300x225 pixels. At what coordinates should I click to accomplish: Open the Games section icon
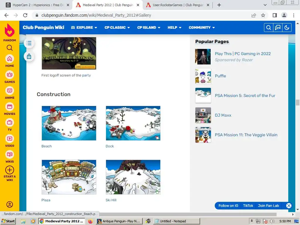(10, 75)
